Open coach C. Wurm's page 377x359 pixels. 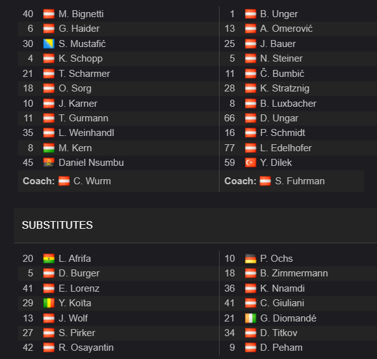click(92, 181)
